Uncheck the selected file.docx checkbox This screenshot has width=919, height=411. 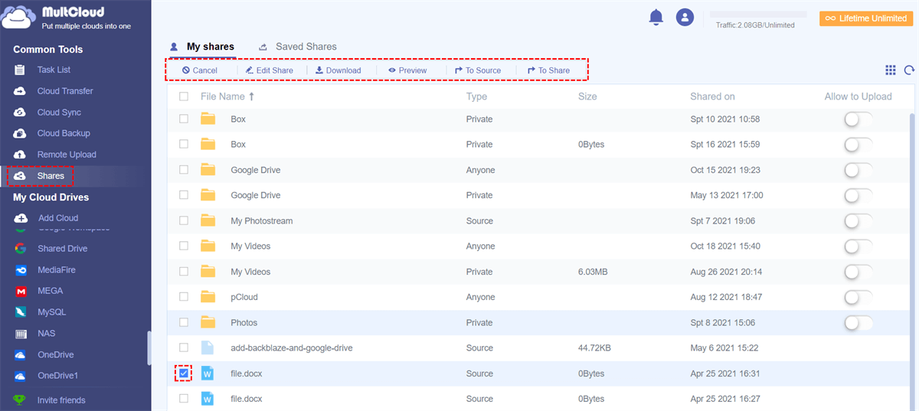[184, 373]
